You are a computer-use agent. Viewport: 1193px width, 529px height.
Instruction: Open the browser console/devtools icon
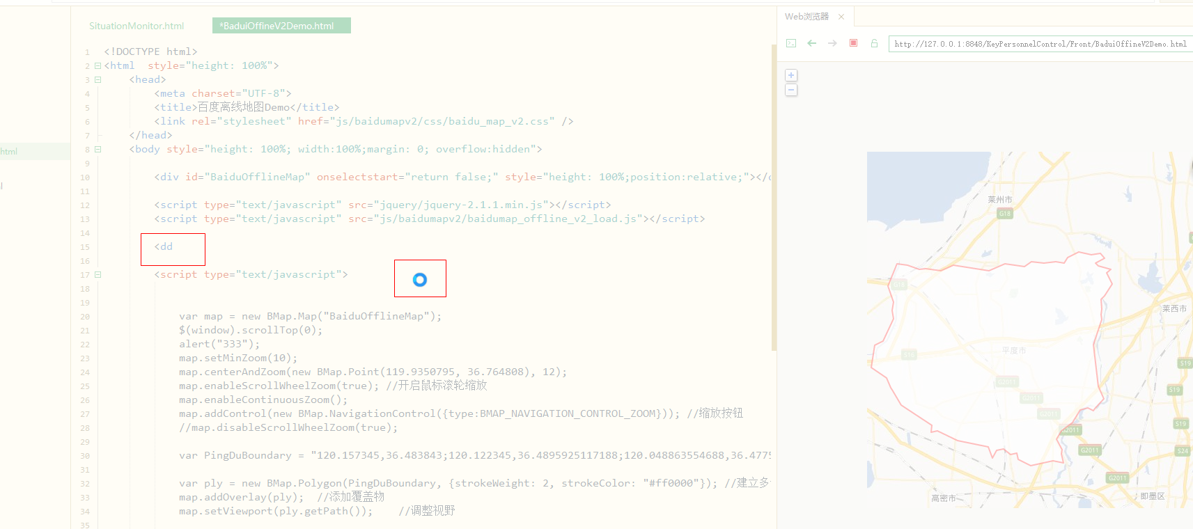[x=791, y=43]
